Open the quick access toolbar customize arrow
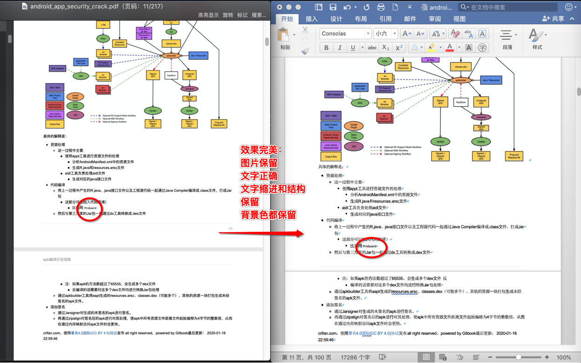The width and height of the screenshot is (581, 363). pyautogui.click(x=409, y=7)
